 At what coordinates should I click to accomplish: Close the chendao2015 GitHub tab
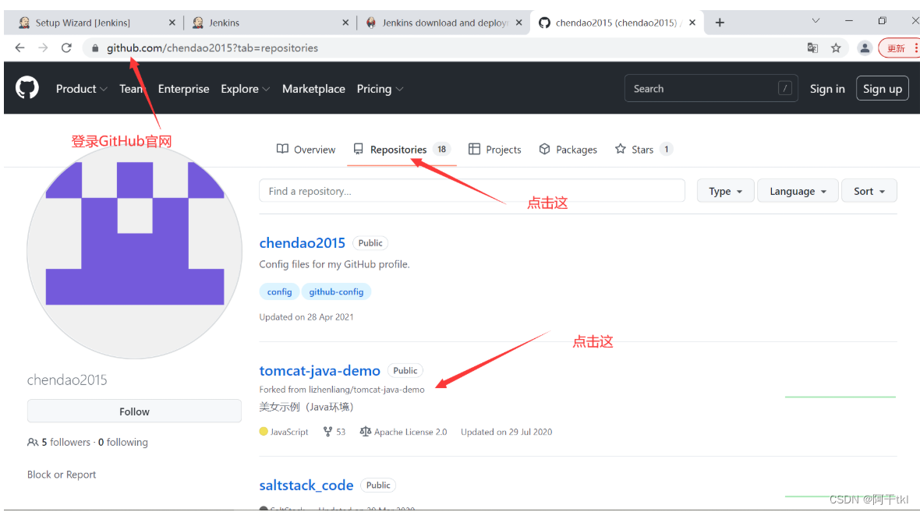coord(692,23)
